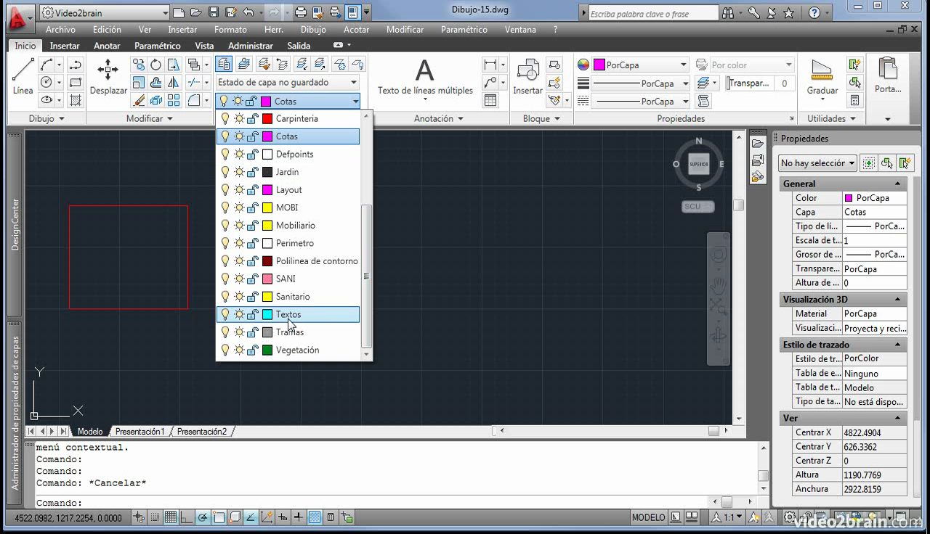Select the Defpoints layer entry
The image size is (930, 534).
288,154
